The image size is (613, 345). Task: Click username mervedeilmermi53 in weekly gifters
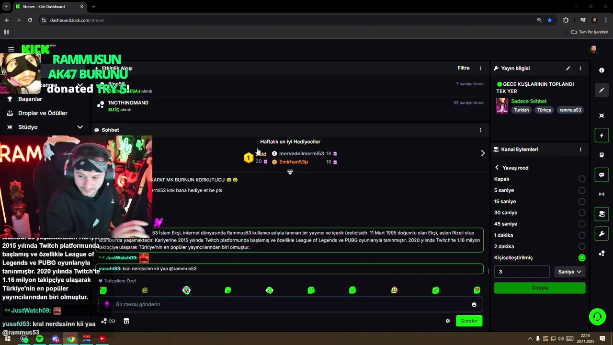pos(301,154)
